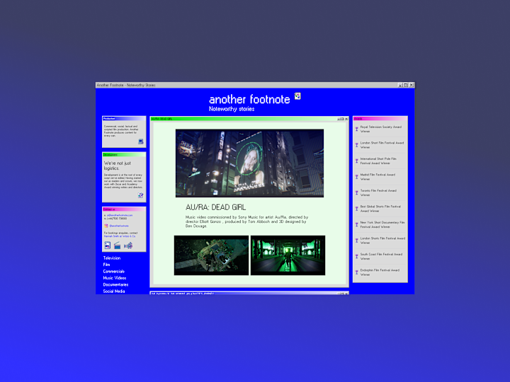This screenshot has width=510, height=382.
Task: Open the Film menu item
Action: coord(106,265)
